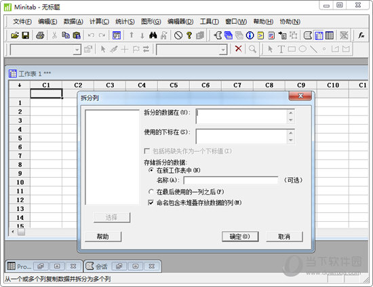Paste cells using clipboard icon

click(x=77, y=35)
